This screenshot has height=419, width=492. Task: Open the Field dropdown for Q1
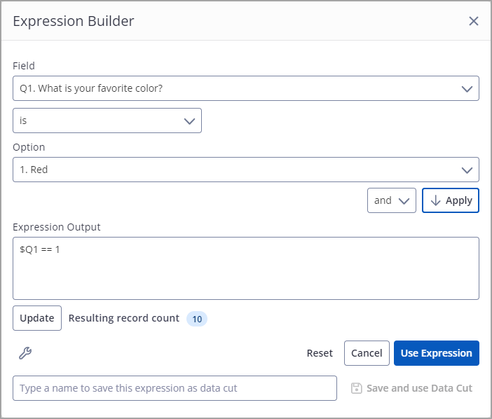[246, 88]
